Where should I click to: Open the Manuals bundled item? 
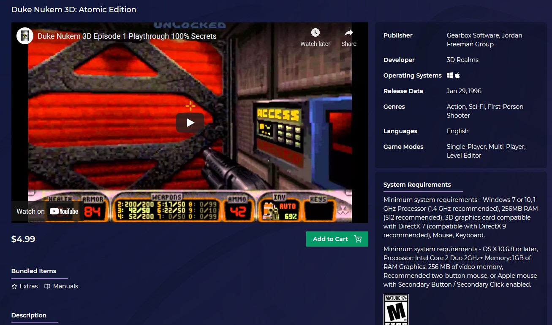(61, 286)
